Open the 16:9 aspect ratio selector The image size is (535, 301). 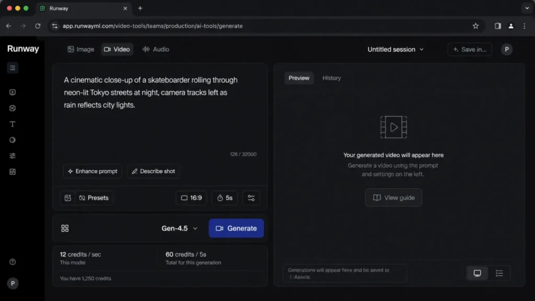[x=191, y=198]
